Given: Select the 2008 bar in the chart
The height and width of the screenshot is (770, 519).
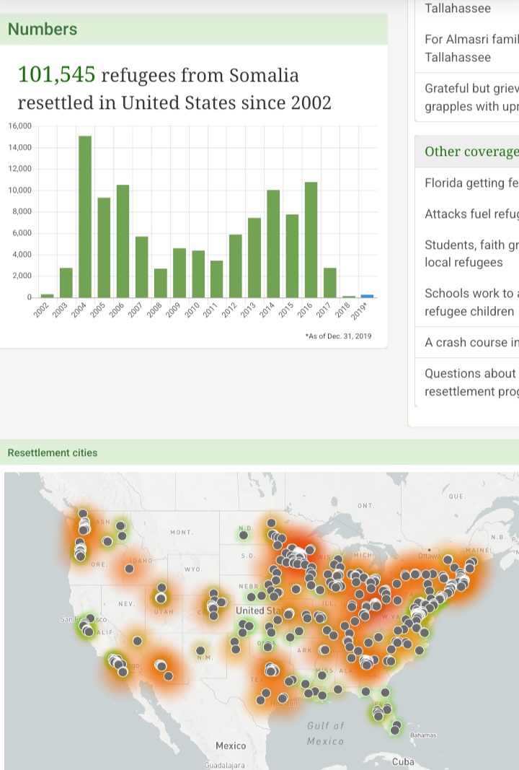Looking at the screenshot, I should 160,282.
